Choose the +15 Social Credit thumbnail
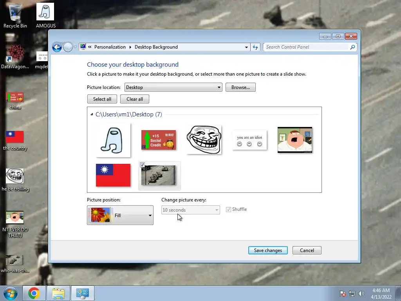401x301 pixels. point(159,140)
